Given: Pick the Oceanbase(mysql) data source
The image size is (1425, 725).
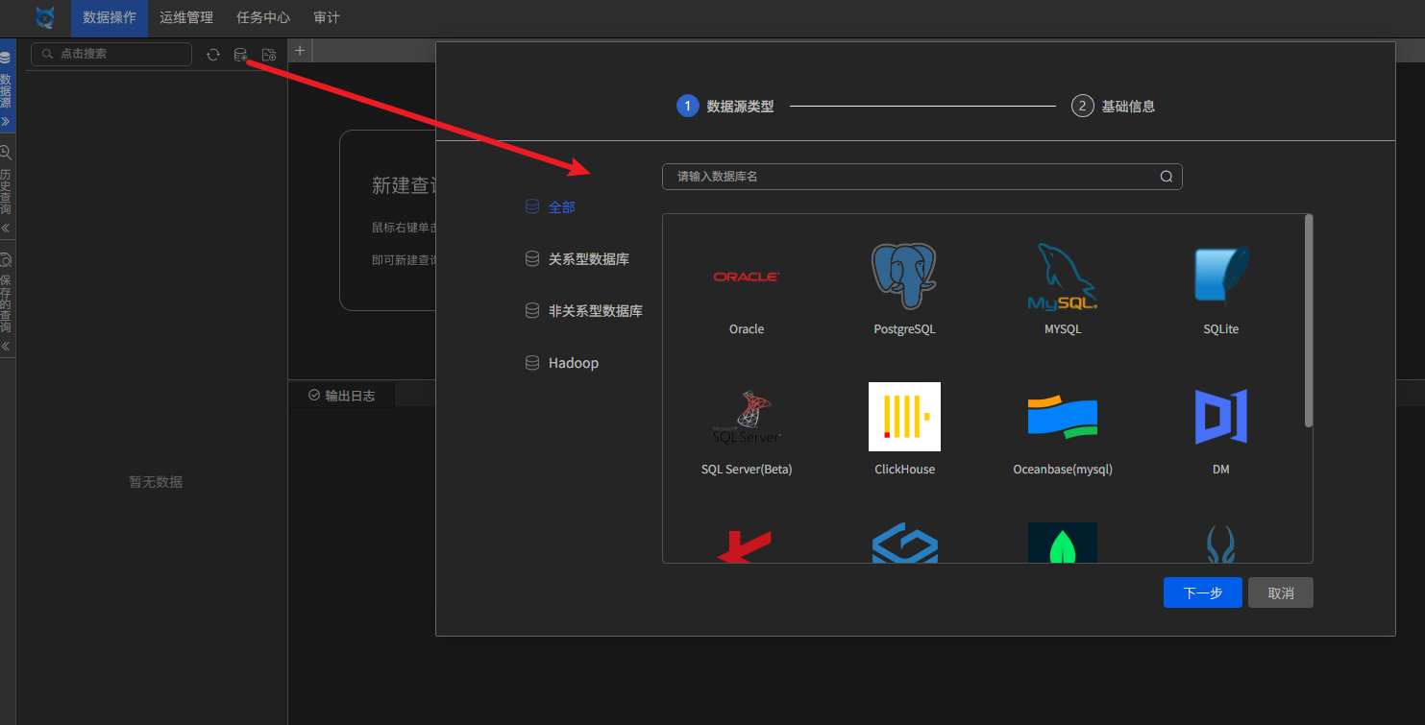Looking at the screenshot, I should (x=1063, y=430).
